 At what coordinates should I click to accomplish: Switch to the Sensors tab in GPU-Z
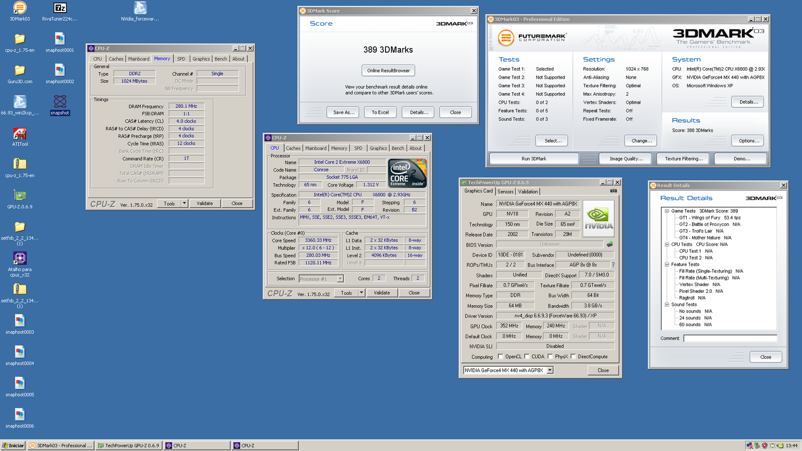(505, 191)
